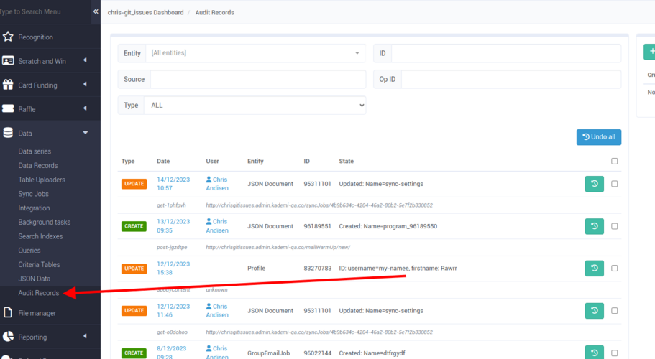The image size is (655, 359).
Task: Click the Type to Search Menu box
Action: point(45,11)
